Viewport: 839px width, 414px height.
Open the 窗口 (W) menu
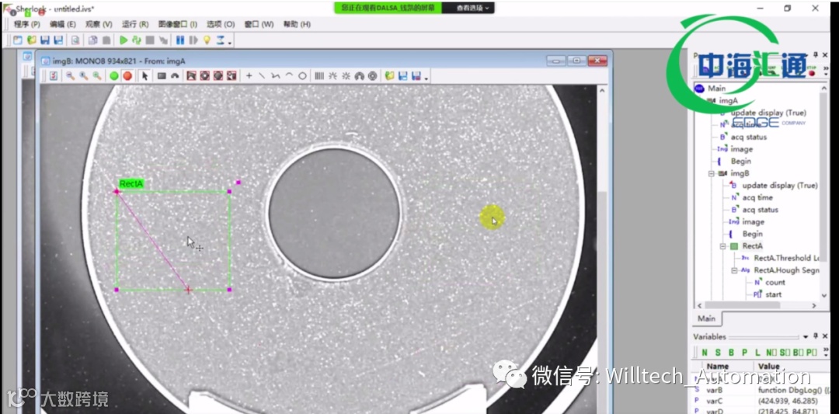tap(259, 25)
